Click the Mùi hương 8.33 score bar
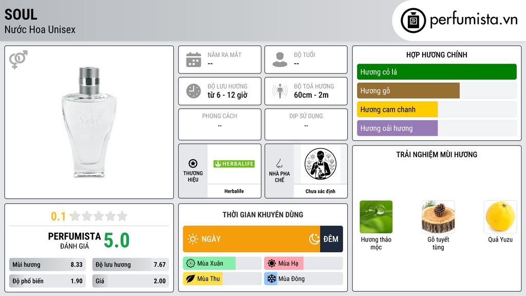 [48, 265]
